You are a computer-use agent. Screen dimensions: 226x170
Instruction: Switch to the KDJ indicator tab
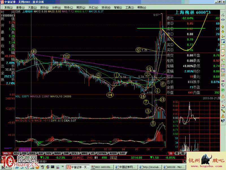pos(16,153)
